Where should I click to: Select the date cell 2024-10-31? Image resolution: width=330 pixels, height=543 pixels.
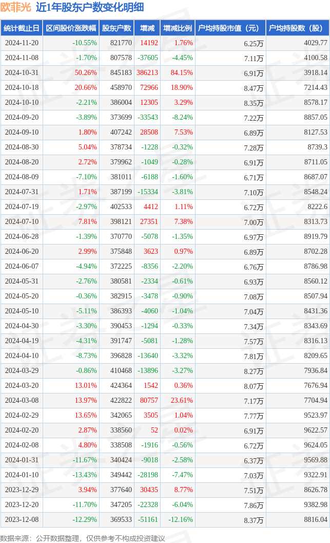point(22,73)
